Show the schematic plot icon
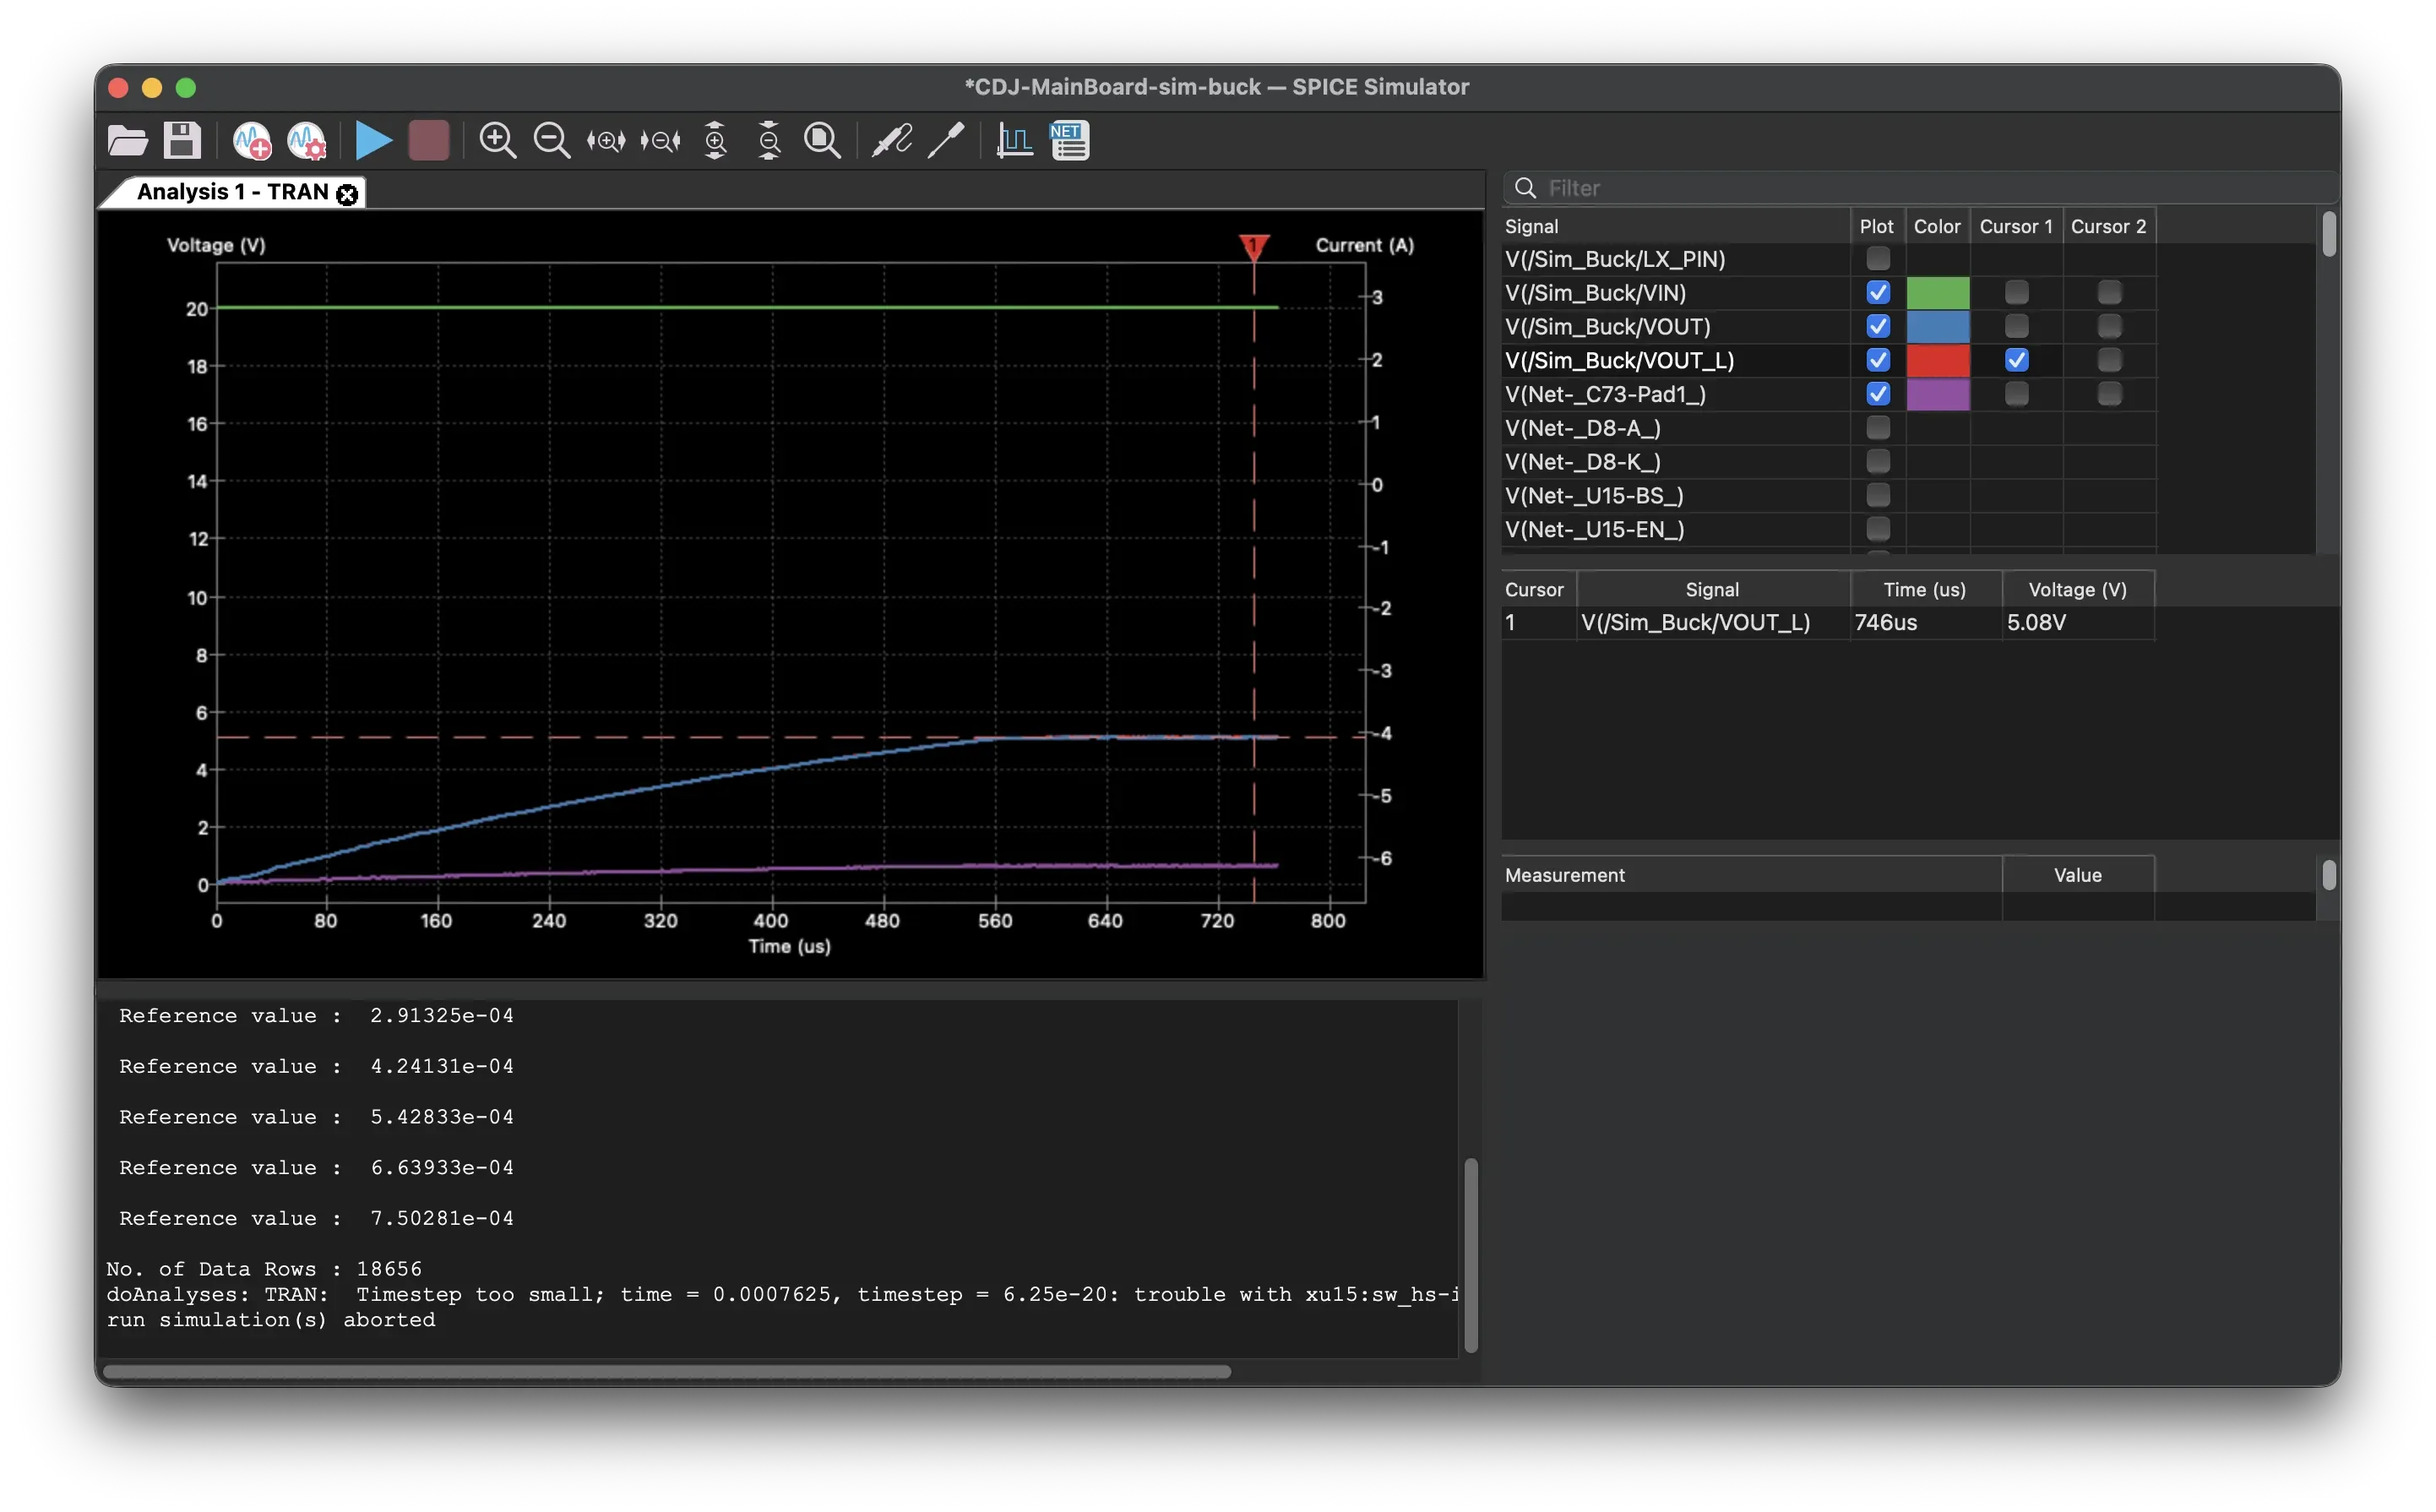The image size is (2436, 1512). click(1015, 141)
